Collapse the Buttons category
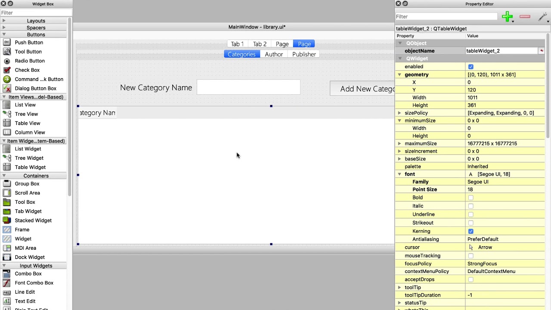 click(4, 34)
